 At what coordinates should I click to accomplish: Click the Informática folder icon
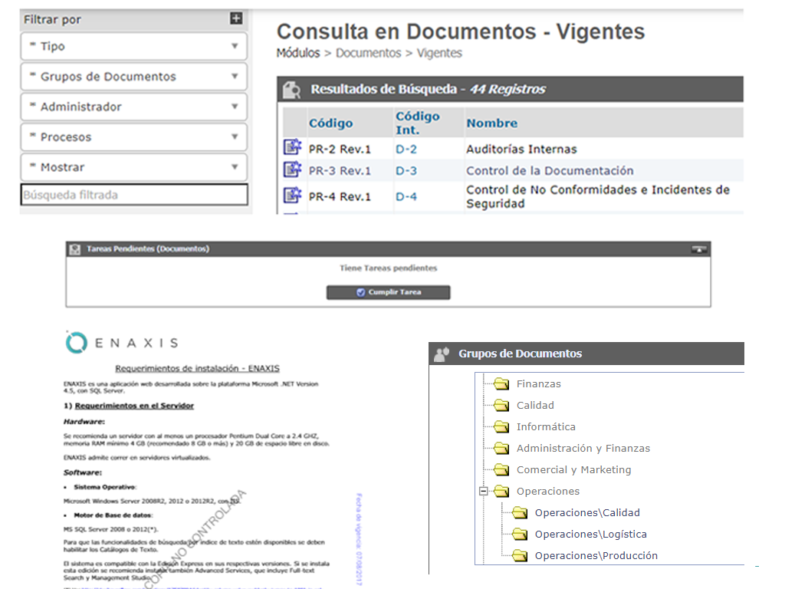[x=501, y=426]
